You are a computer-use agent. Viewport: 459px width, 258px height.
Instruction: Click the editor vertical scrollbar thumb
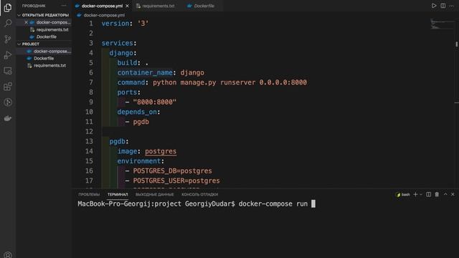pyautogui.click(x=456, y=44)
